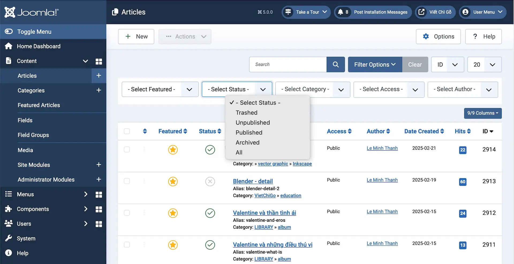Viewport: 514px width, 264px height.
Task: Add a new category using the plus icon
Action: coord(99,90)
